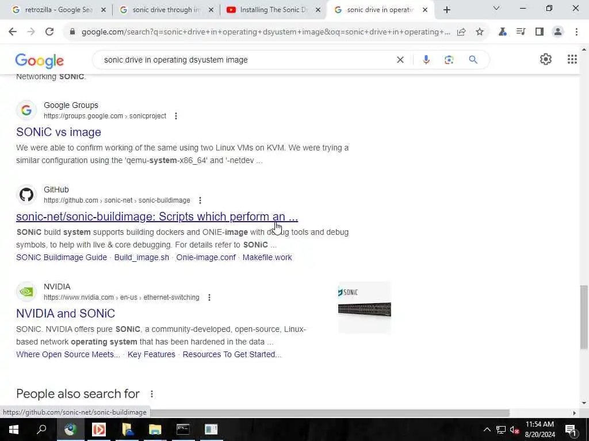This screenshot has width=589, height=441.
Task: Open the File Explorer folder taskbar icon
Action: click(x=155, y=430)
